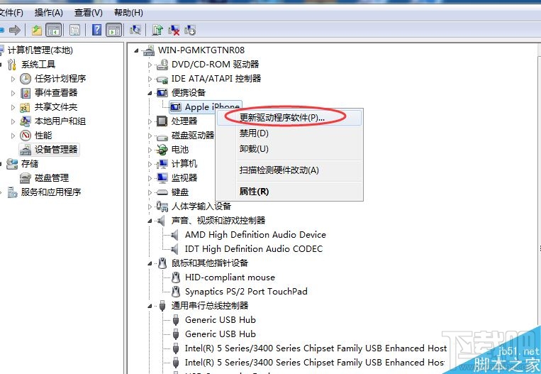Click the 性能 icon
This screenshot has height=374, width=541.
[x=26, y=136]
